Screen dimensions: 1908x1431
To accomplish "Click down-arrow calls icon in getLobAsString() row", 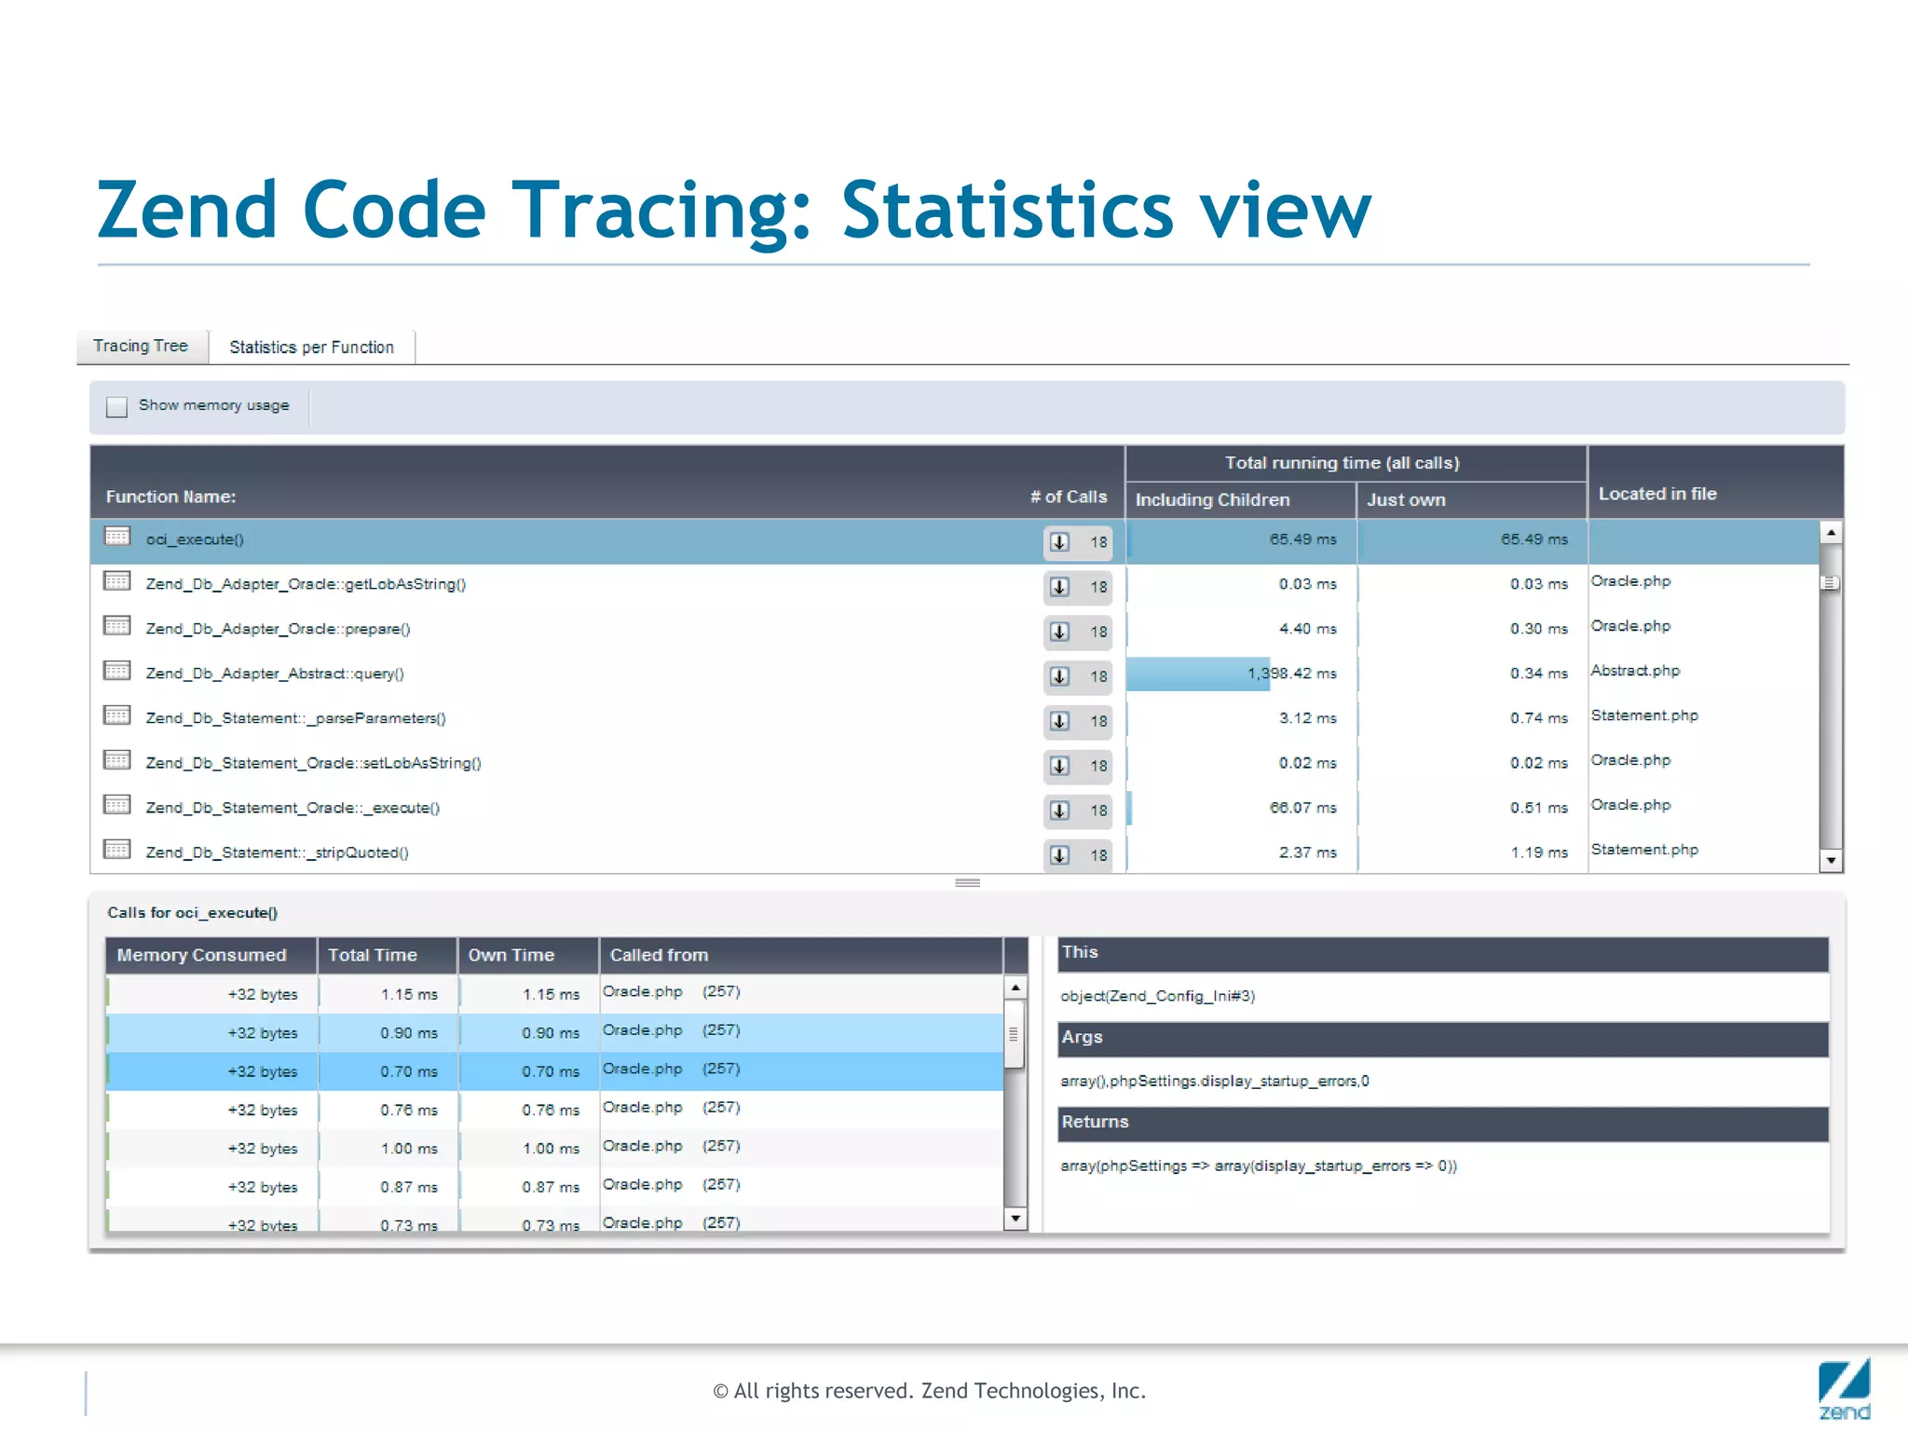I will coord(1059,586).
